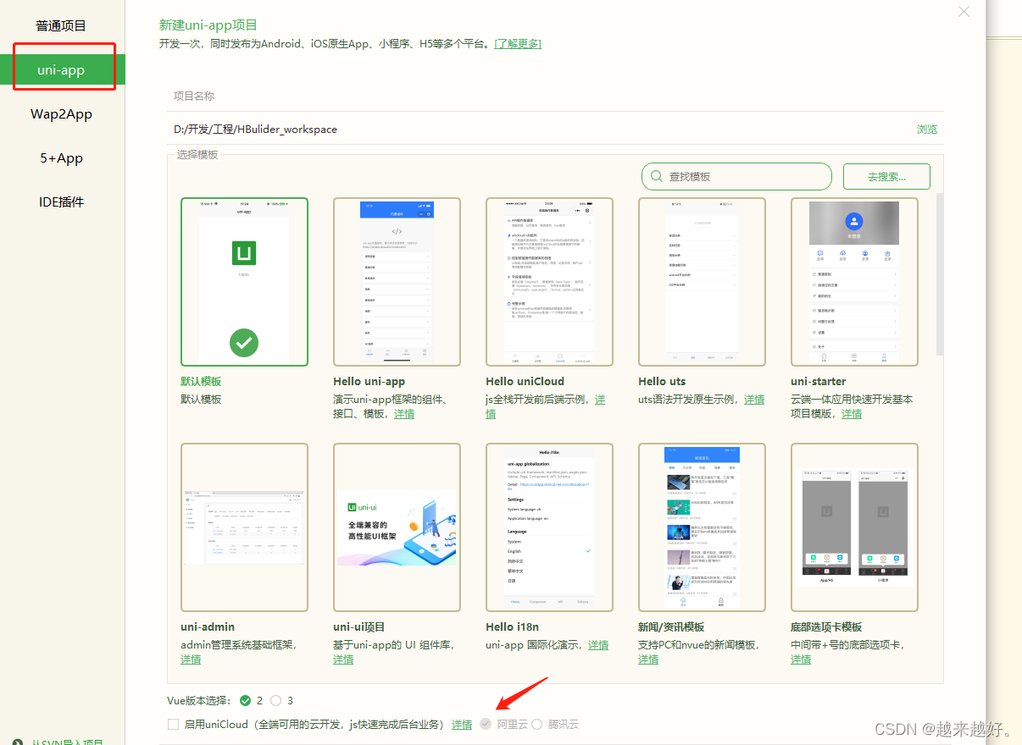Open 详情 link for 新闻/资讯模板
Viewport: 1022px width, 745px height.
click(648, 659)
